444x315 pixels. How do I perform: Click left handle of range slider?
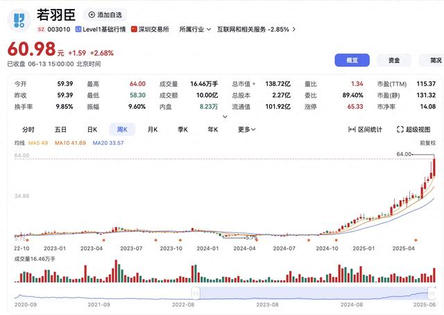pos(196,293)
